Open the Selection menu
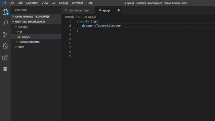Image resolution: width=215 pixels, height=121 pixels. point(32,3)
